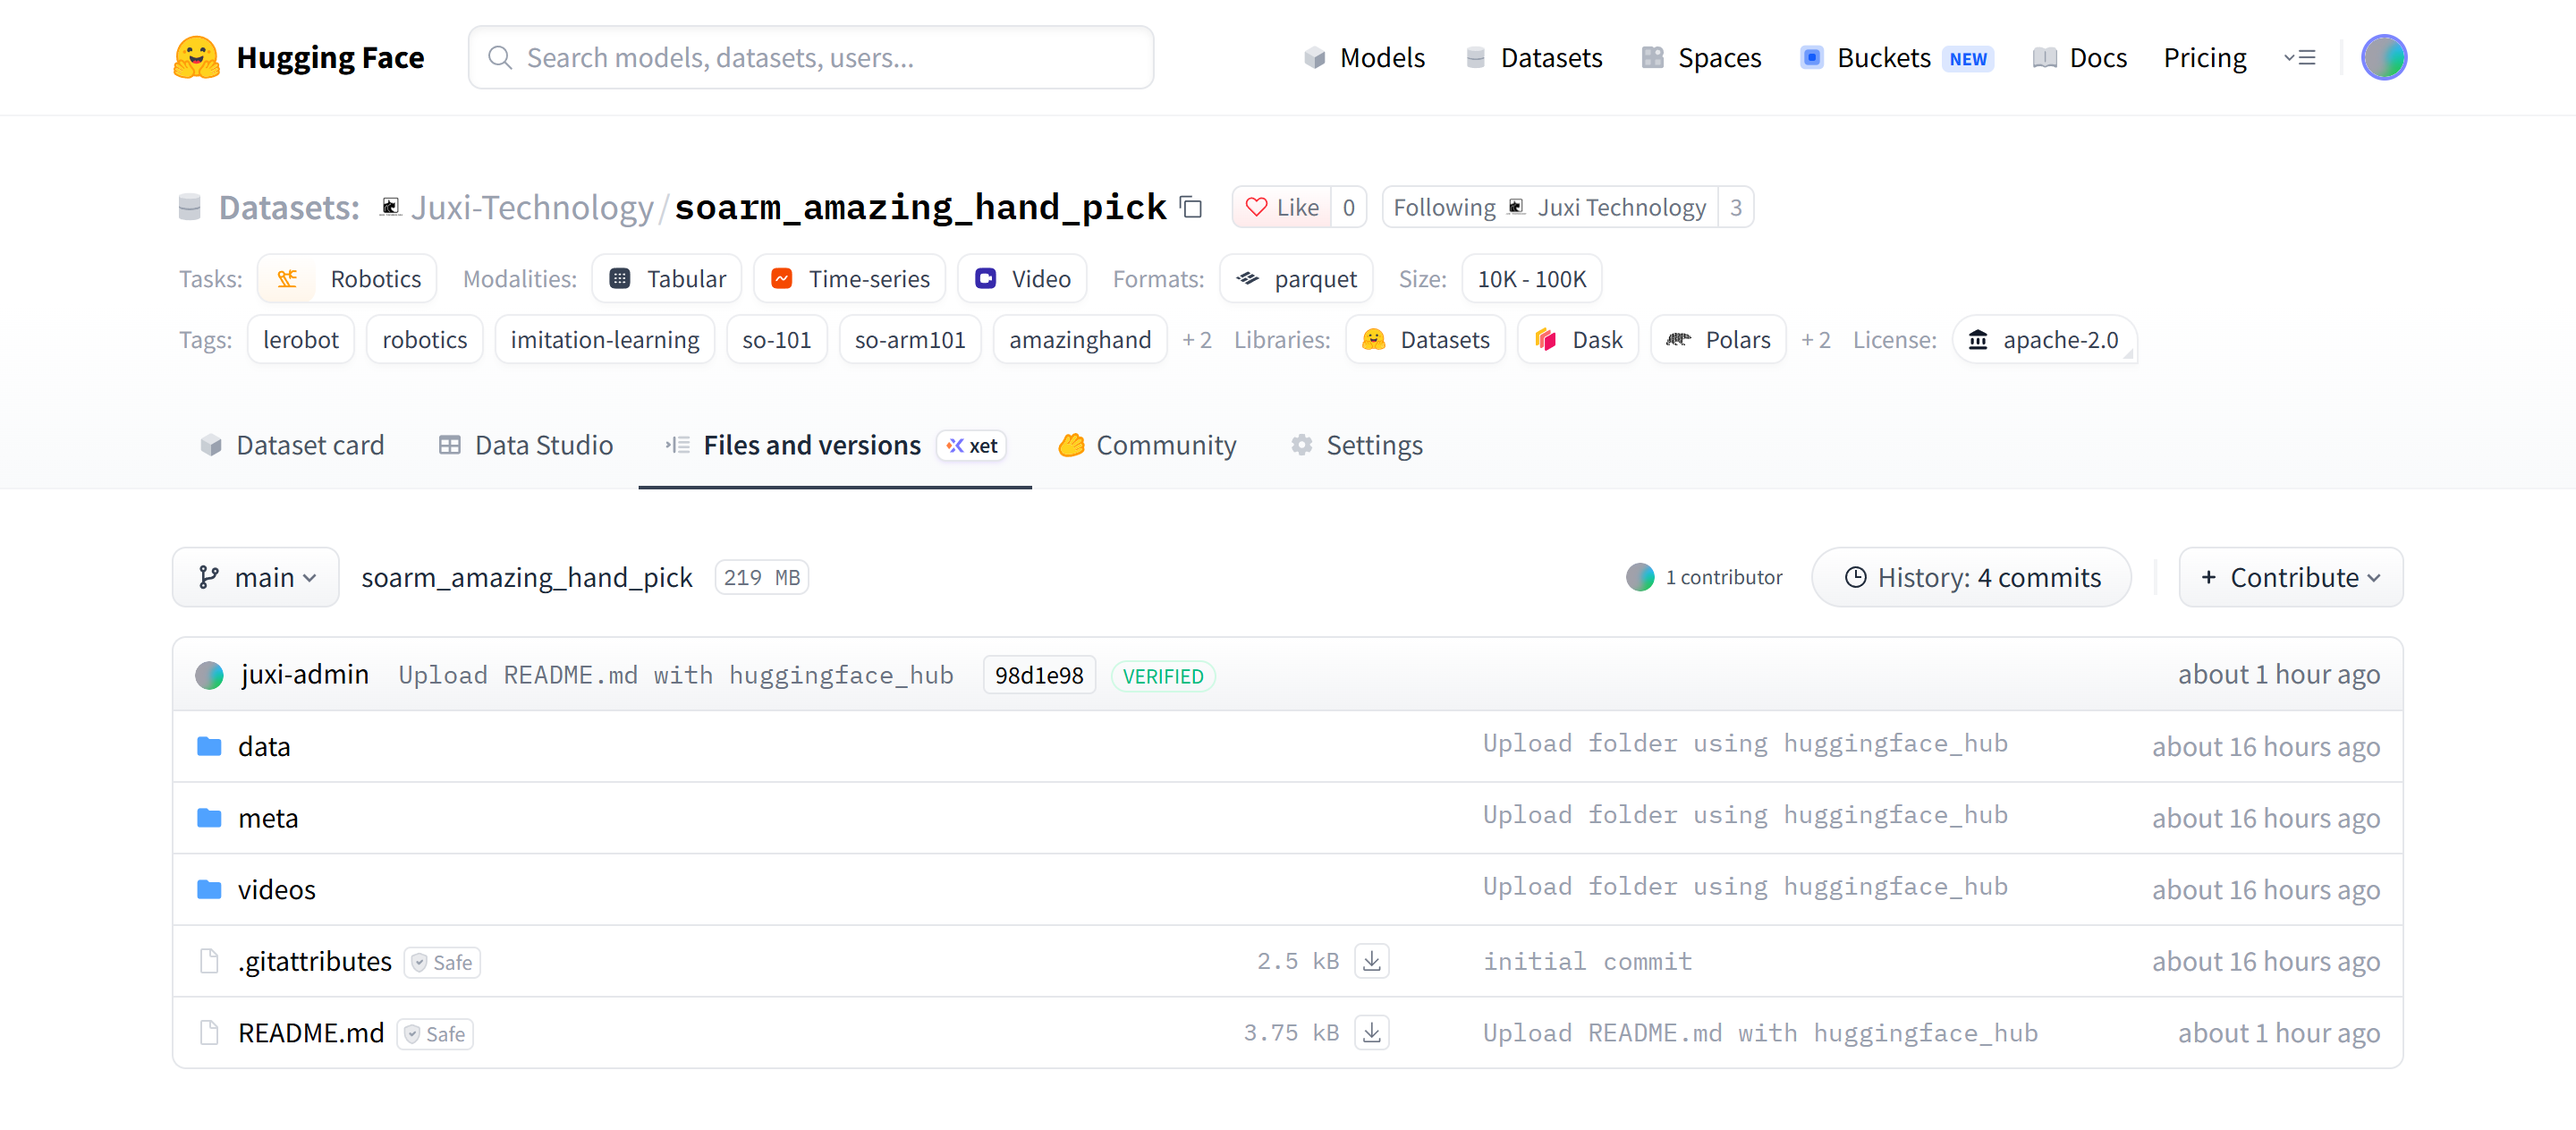Click the datasets stack icon beside Datasets:
The width and height of the screenshot is (2576, 1130).
189,207
